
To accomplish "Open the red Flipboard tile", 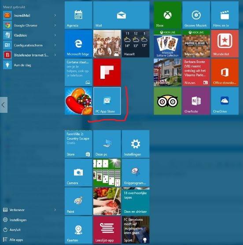I will pos(107,72).
